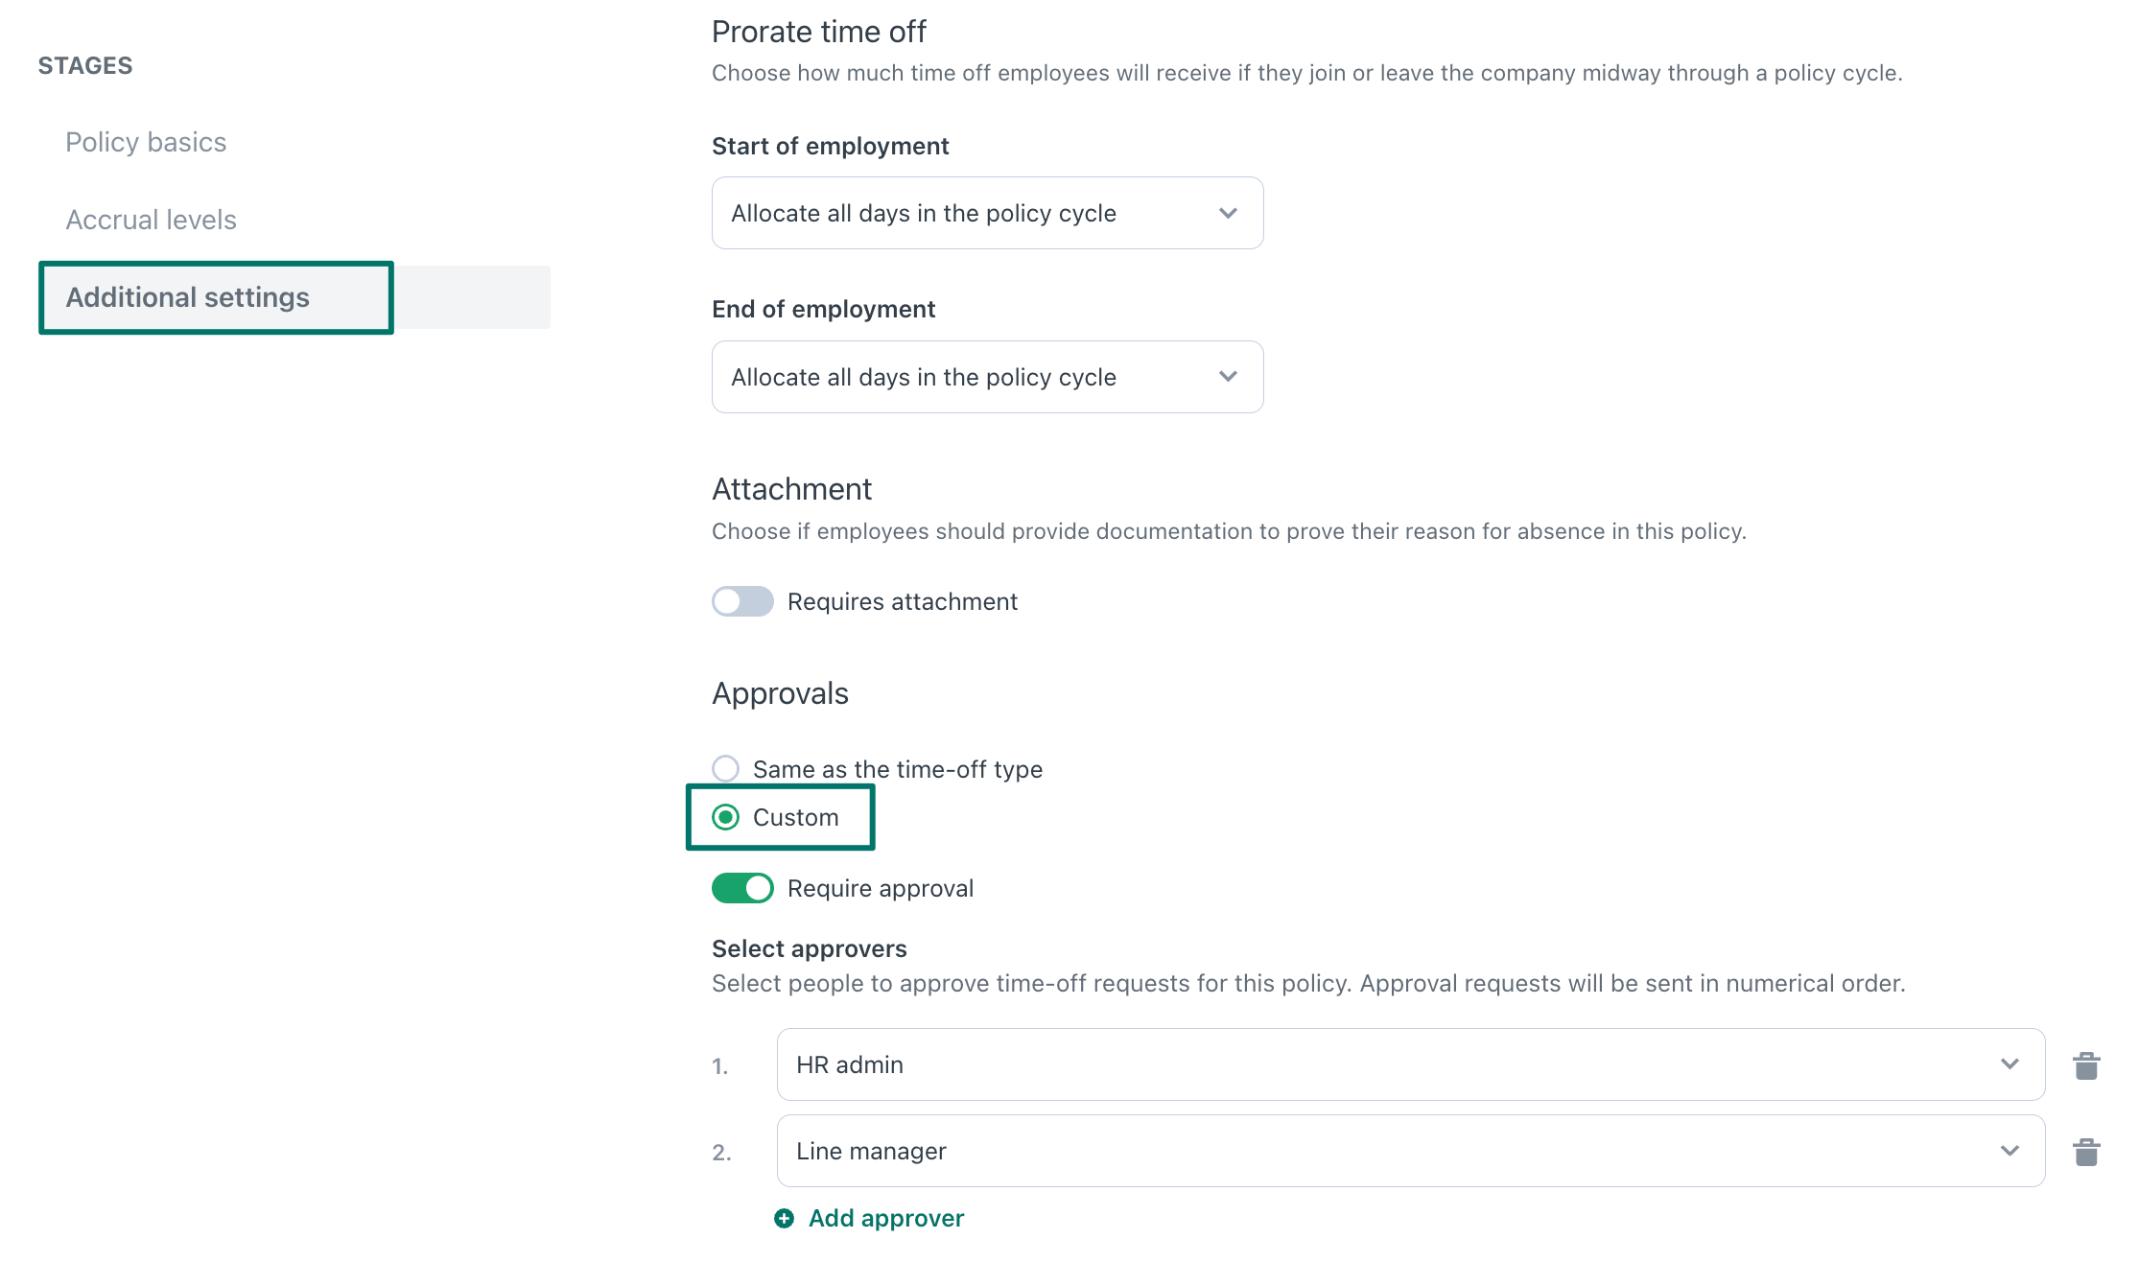Select Same as the time-off type
The height and width of the screenshot is (1262, 2139).
point(725,769)
